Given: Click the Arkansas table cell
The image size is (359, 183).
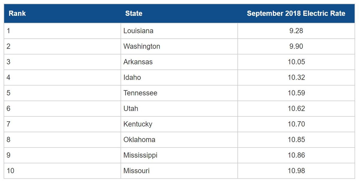Looking at the screenshot, I should click(x=138, y=62).
